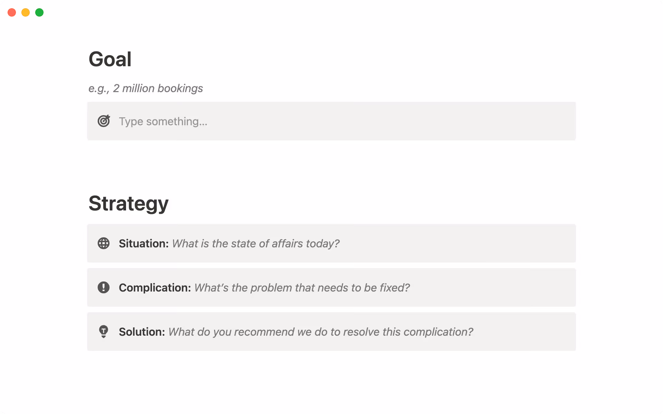This screenshot has width=663, height=414.
Task: Select the 2 million bookings example text
Action: [145, 88]
